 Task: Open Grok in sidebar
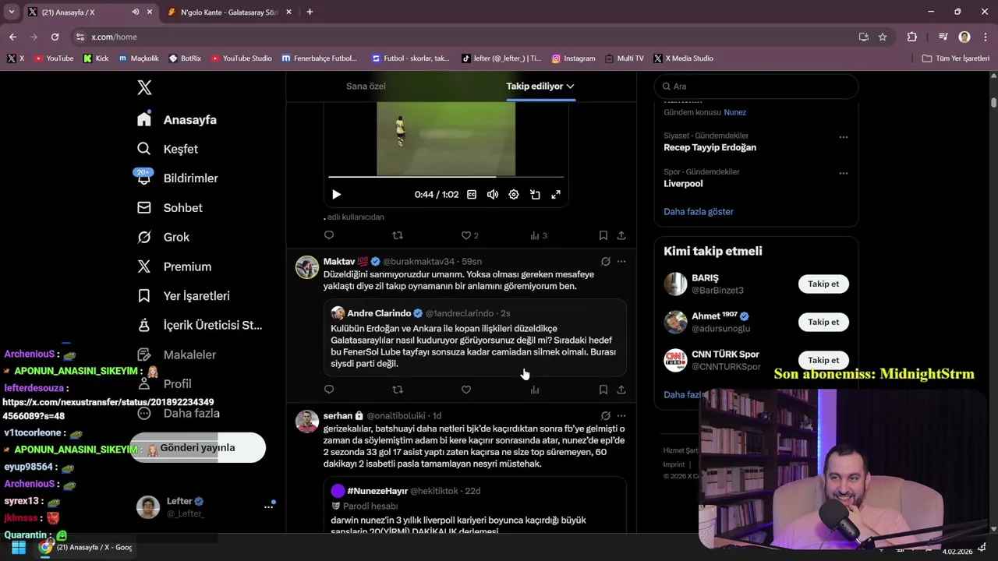click(x=163, y=237)
